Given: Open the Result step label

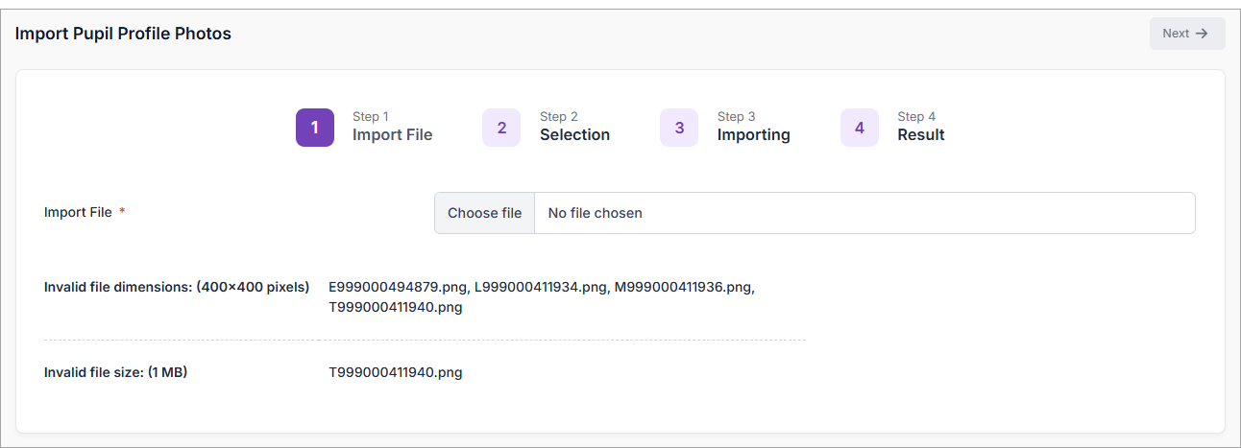Looking at the screenshot, I should pos(920,135).
